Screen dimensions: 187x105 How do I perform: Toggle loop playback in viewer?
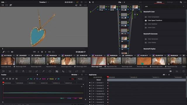point(53,52)
